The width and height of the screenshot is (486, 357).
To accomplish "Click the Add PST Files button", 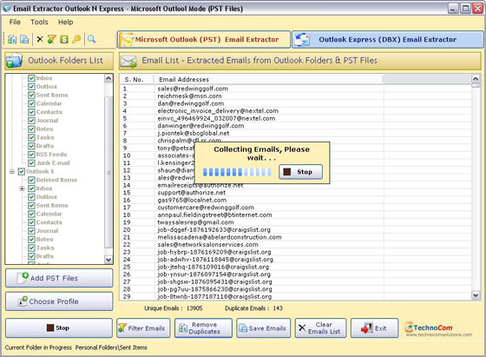I will [x=59, y=278].
